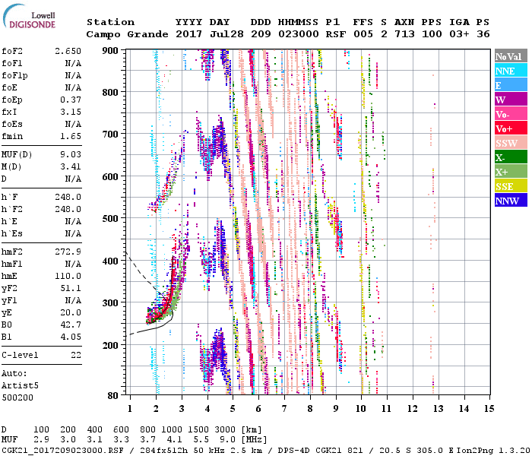532x456 pixels.
Task: Click the C-level value 22
Action: tap(76, 355)
